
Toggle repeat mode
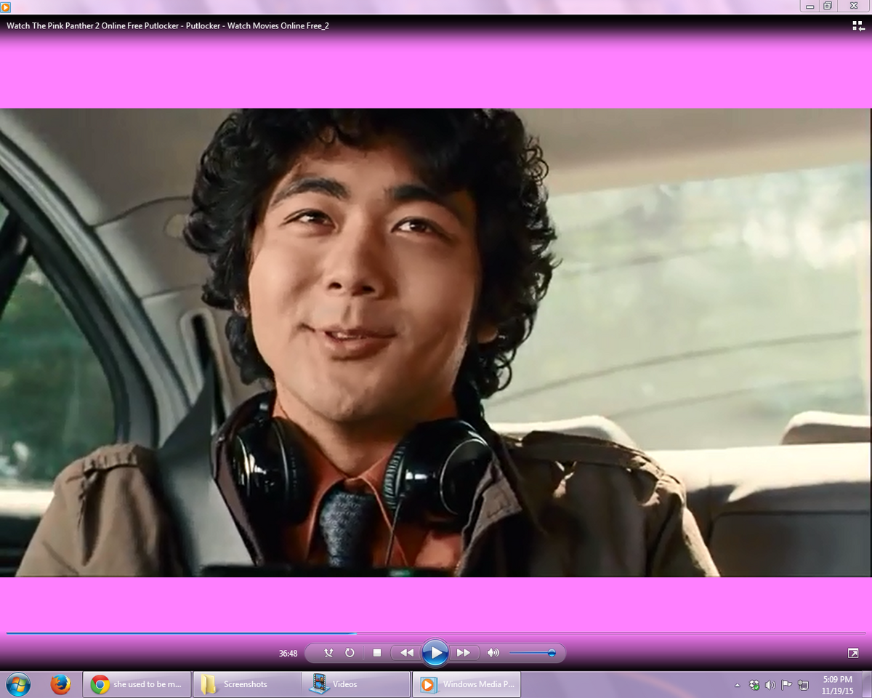coord(350,653)
